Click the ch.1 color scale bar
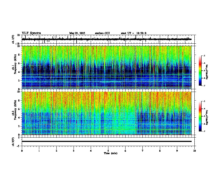 pyautogui.click(x=200, y=71)
